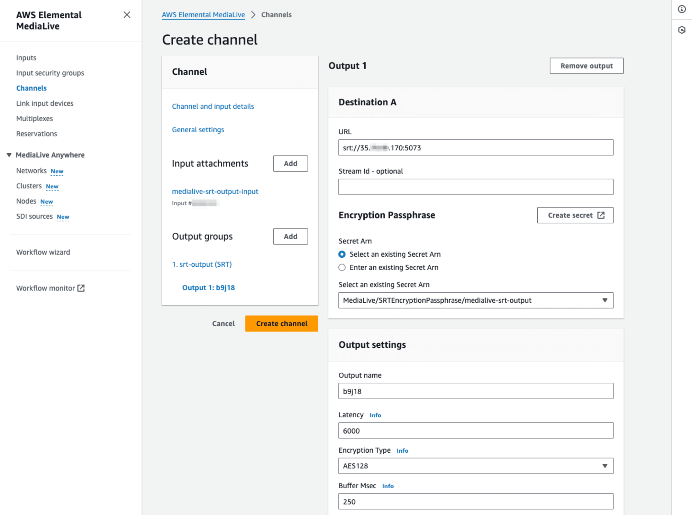Go to Input security groups
This screenshot has width=692, height=515.
click(x=50, y=73)
